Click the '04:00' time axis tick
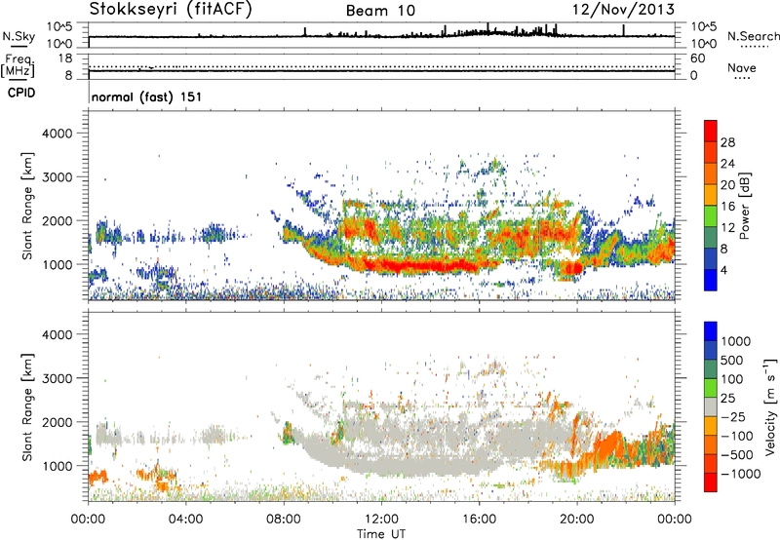 [x=185, y=520]
